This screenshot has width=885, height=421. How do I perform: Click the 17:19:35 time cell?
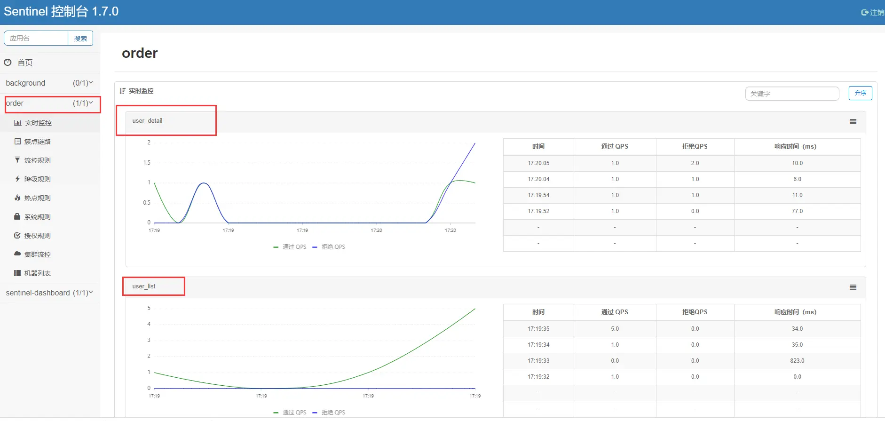(x=538, y=329)
